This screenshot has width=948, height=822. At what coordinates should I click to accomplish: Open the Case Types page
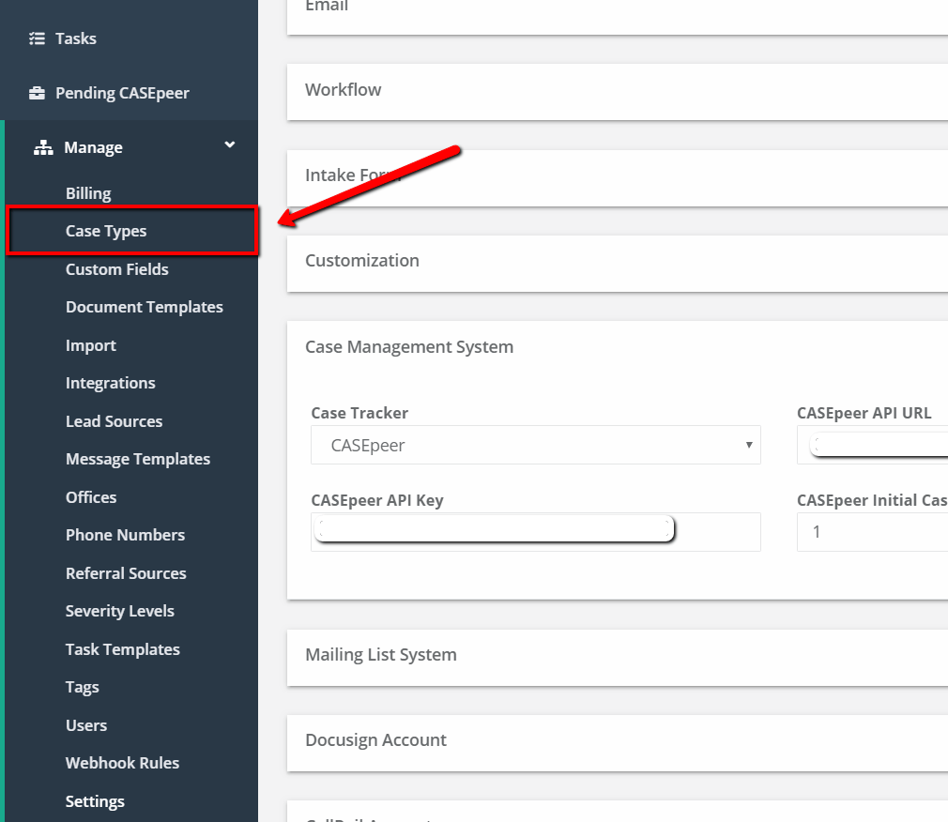106,231
